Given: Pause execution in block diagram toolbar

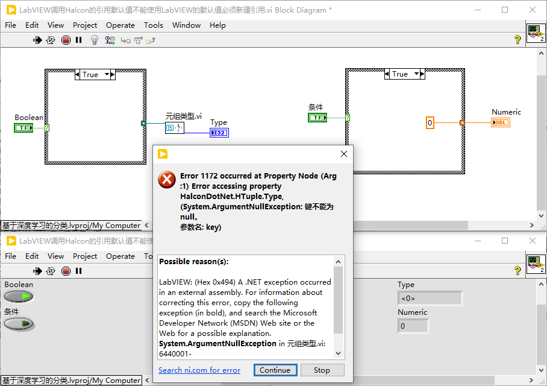Looking at the screenshot, I should (x=78, y=40).
